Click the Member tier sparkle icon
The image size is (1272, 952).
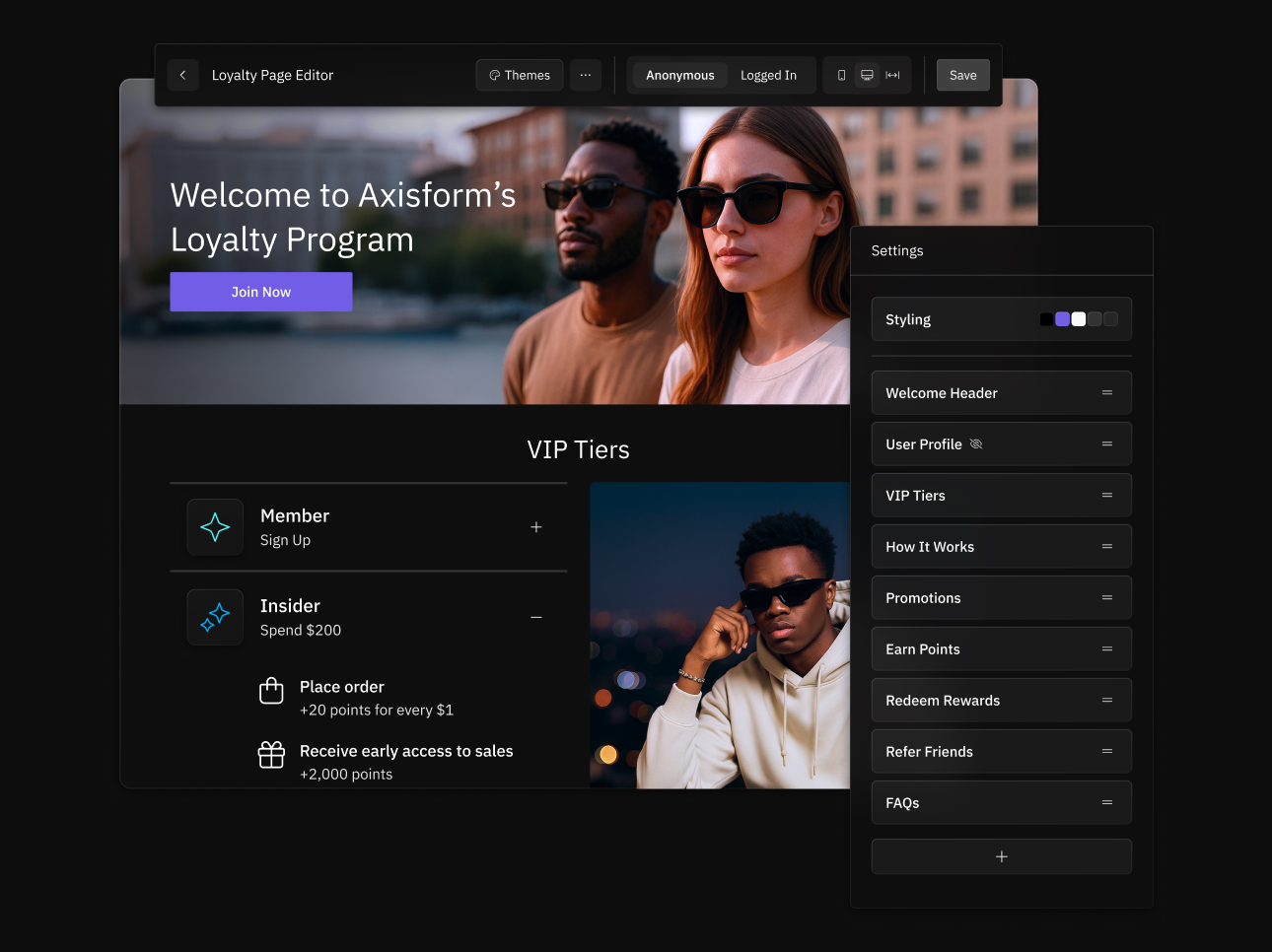pyautogui.click(x=215, y=526)
